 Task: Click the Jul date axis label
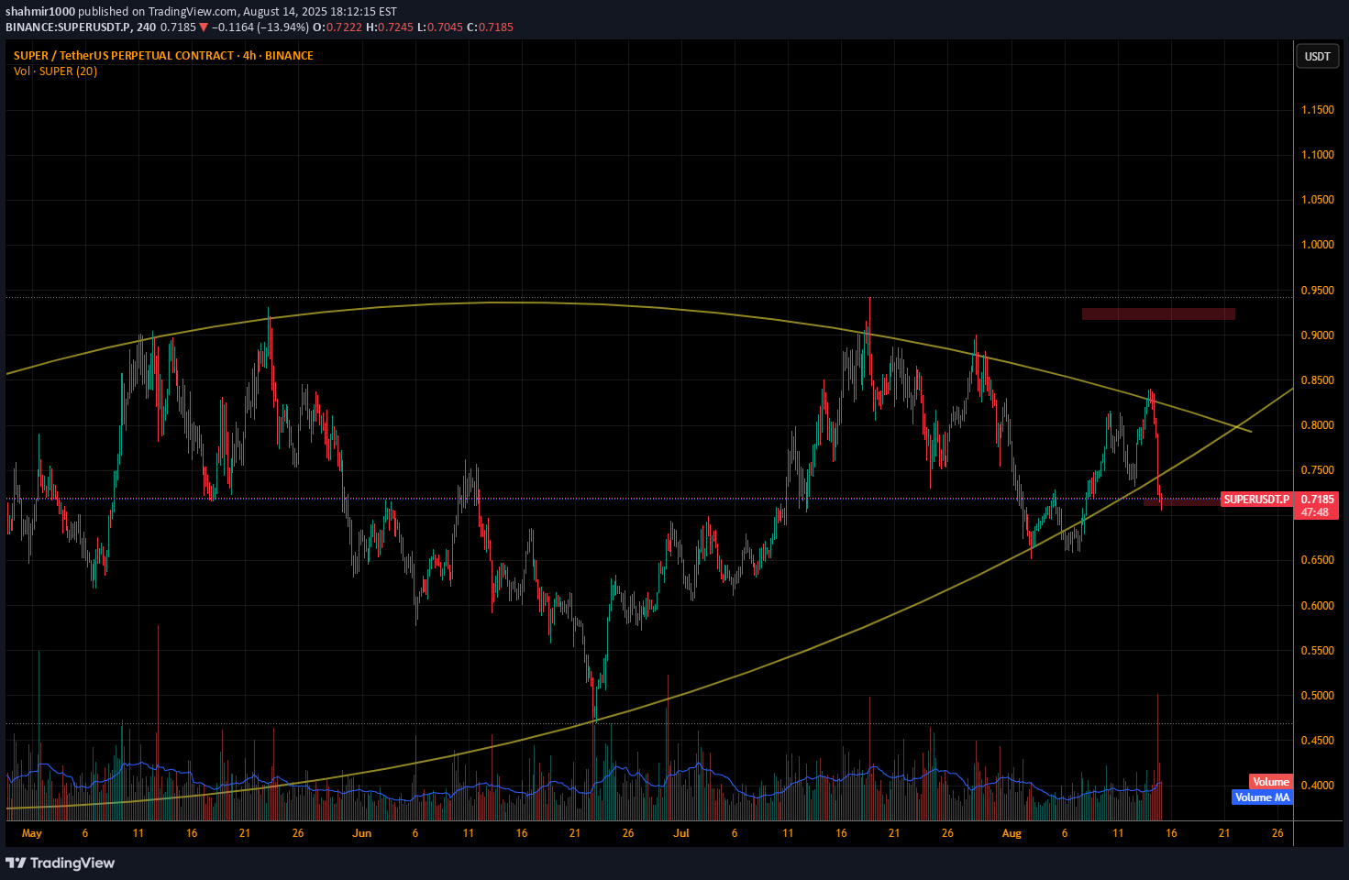click(x=681, y=833)
